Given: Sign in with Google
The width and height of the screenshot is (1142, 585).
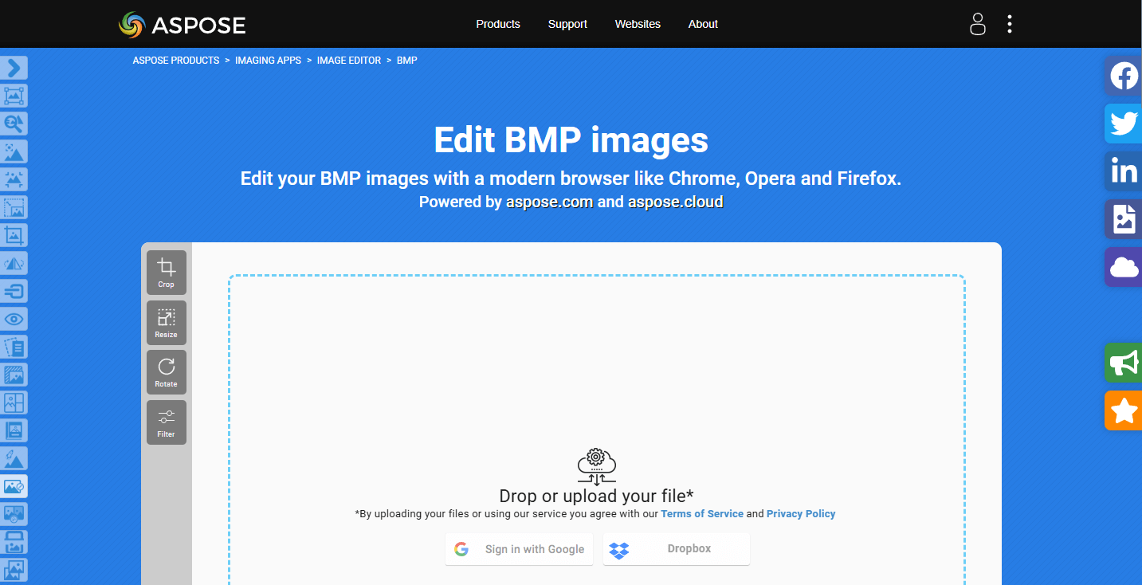Looking at the screenshot, I should [x=519, y=549].
